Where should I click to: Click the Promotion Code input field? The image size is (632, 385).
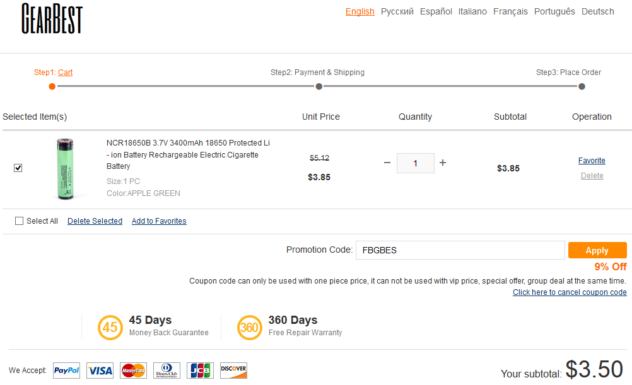click(x=460, y=250)
